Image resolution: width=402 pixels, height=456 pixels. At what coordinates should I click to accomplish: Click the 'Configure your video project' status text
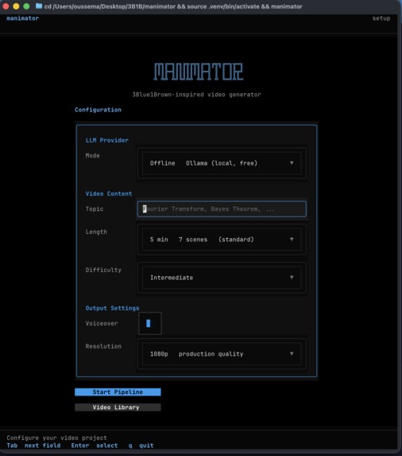(x=57, y=438)
